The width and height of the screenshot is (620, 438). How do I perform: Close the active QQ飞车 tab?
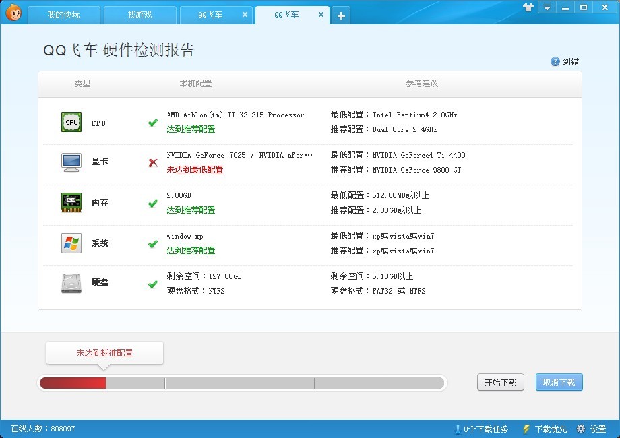point(321,15)
